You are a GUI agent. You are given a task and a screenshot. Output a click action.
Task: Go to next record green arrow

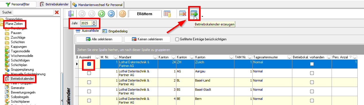102,13
